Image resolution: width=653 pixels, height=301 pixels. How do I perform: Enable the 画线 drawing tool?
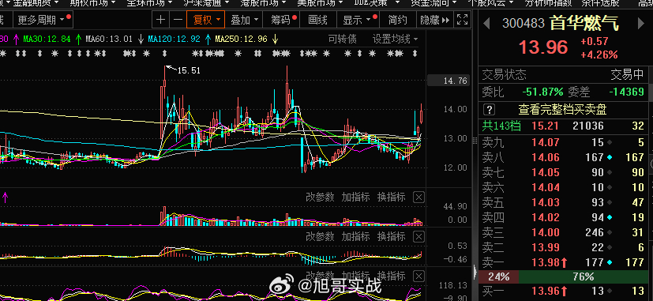coord(317,20)
